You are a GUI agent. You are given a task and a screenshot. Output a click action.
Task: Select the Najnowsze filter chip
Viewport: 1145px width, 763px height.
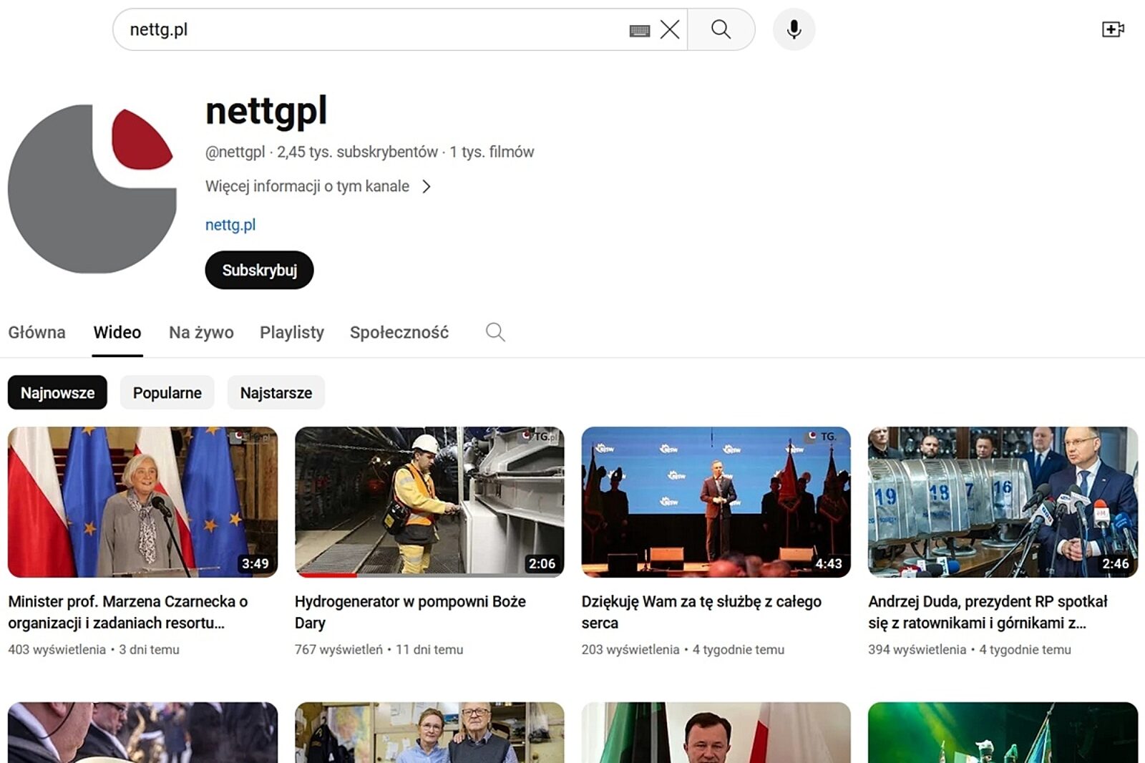pos(57,393)
